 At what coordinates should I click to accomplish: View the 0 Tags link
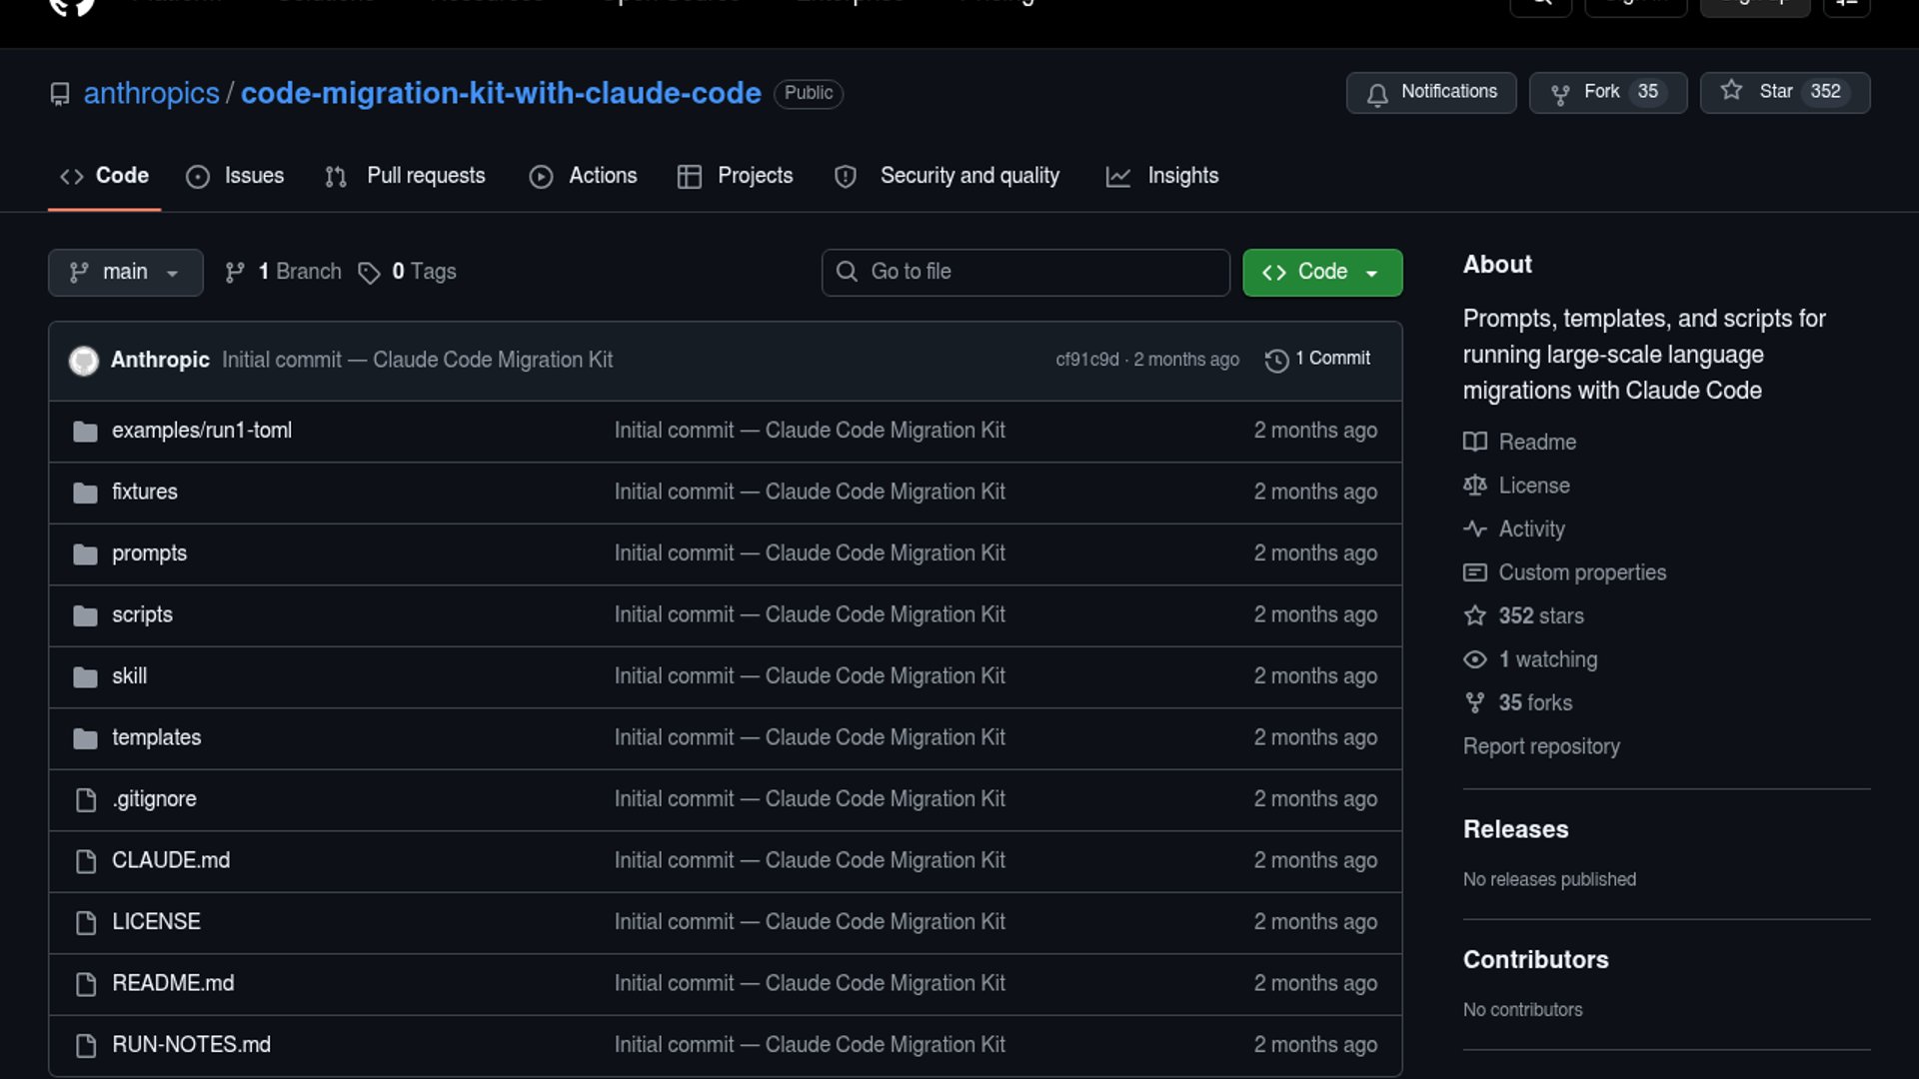click(407, 272)
